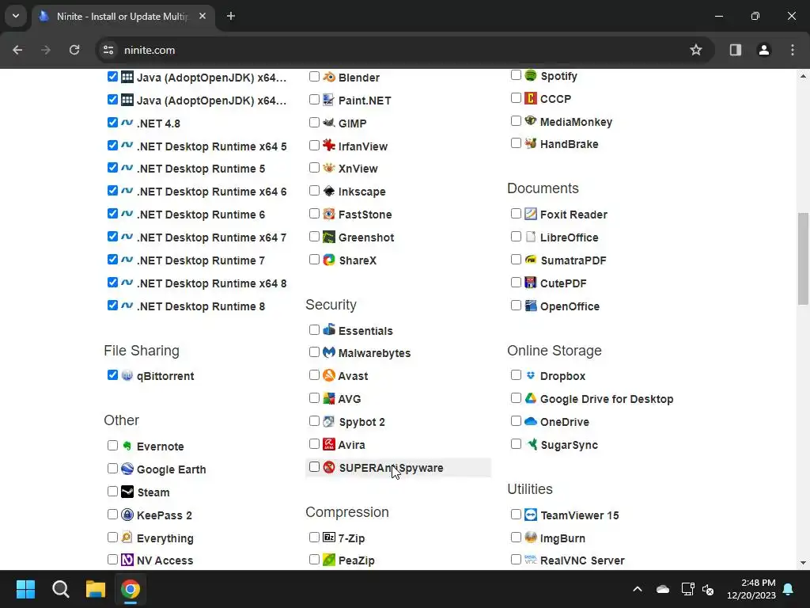The image size is (810, 608).
Task: Click the Paint.NET icon
Action: click(329, 100)
